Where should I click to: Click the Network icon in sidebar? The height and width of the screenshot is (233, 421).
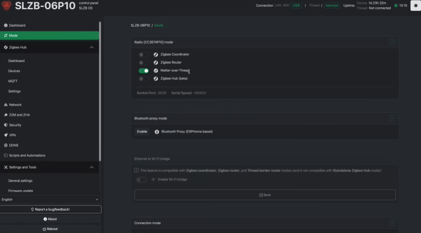point(6,105)
